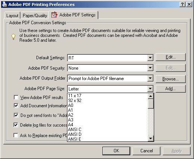Enable View Adobe PDF results checkbox

(x=16, y=98)
